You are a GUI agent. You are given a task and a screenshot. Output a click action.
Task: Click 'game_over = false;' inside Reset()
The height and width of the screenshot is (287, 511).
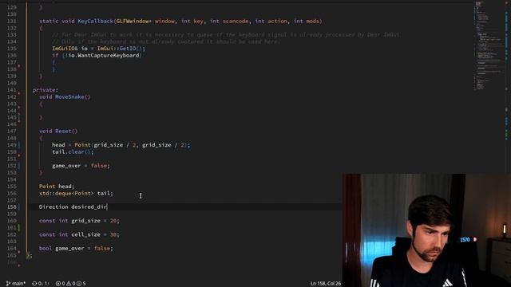click(81, 166)
